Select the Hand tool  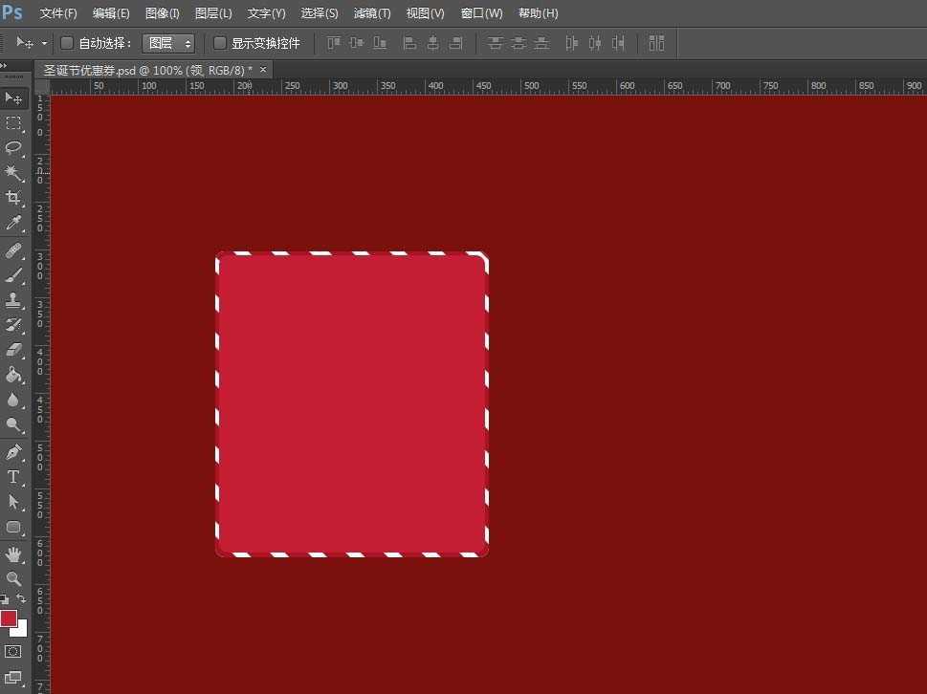pos(13,553)
